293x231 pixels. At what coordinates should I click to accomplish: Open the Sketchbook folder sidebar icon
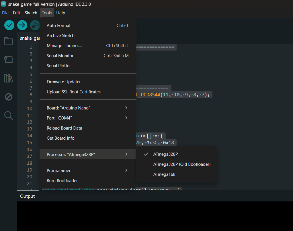(9, 41)
